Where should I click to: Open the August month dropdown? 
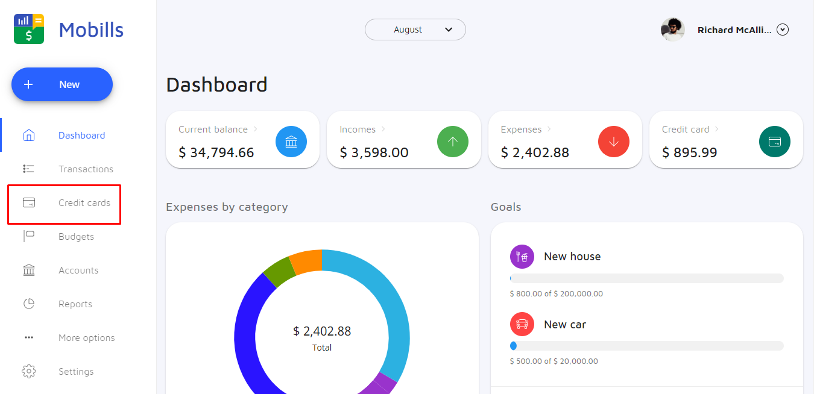pyautogui.click(x=415, y=30)
